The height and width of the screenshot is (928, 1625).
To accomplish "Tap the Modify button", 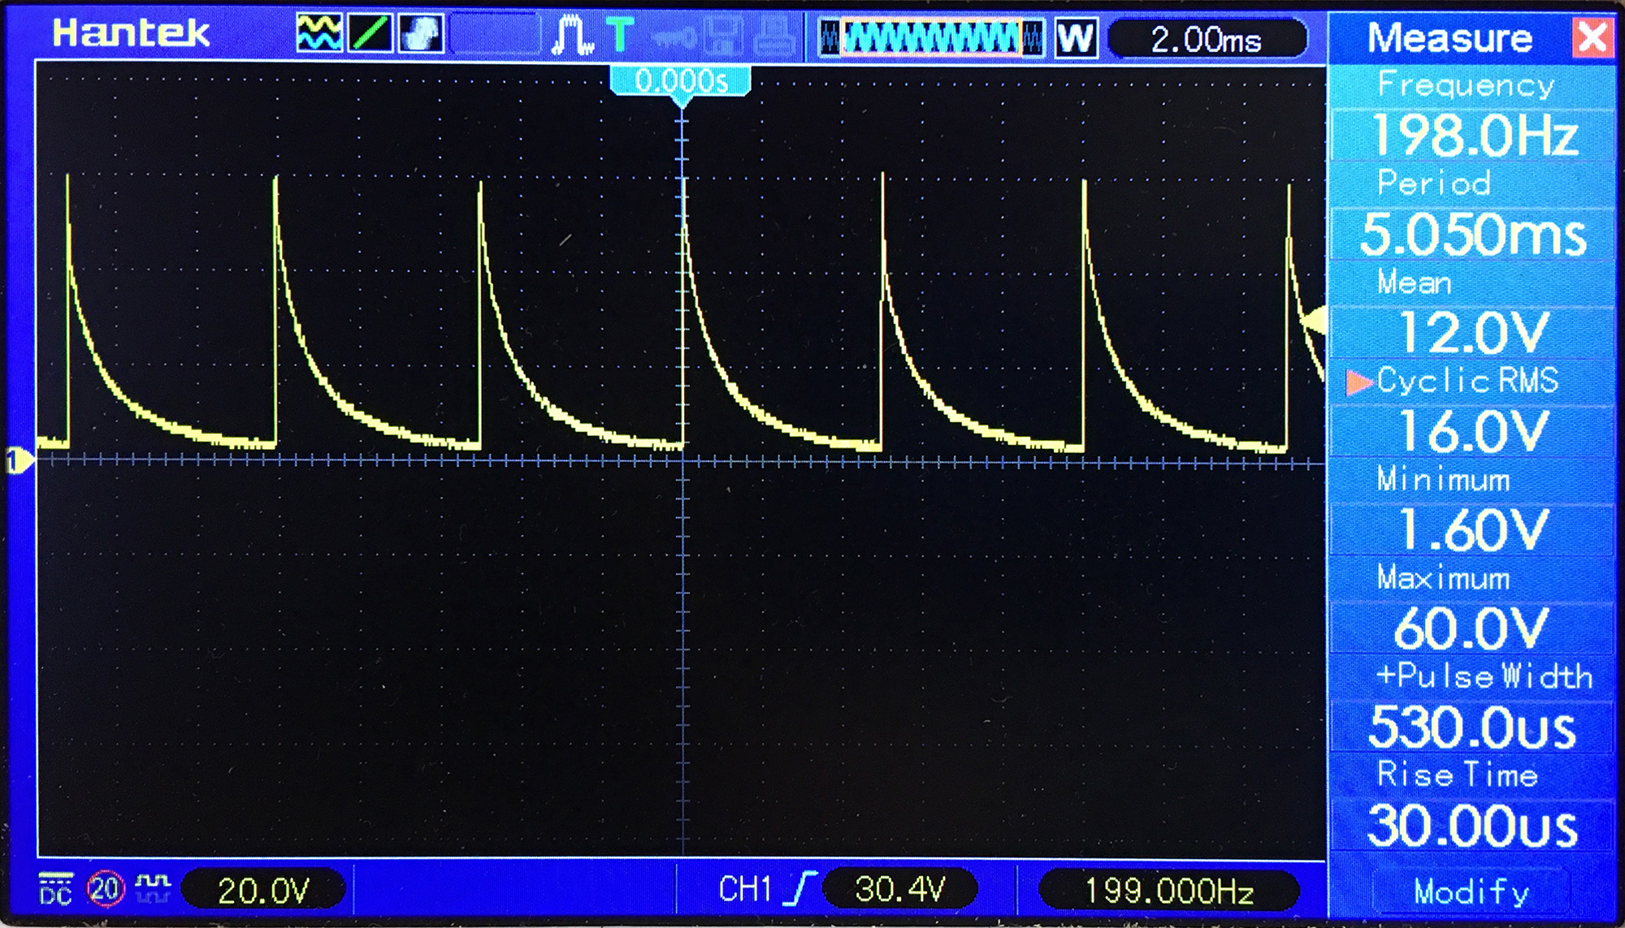I will pyautogui.click(x=1471, y=891).
